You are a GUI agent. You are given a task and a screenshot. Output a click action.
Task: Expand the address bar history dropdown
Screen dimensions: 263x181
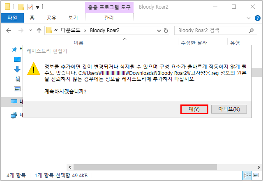point(159,30)
